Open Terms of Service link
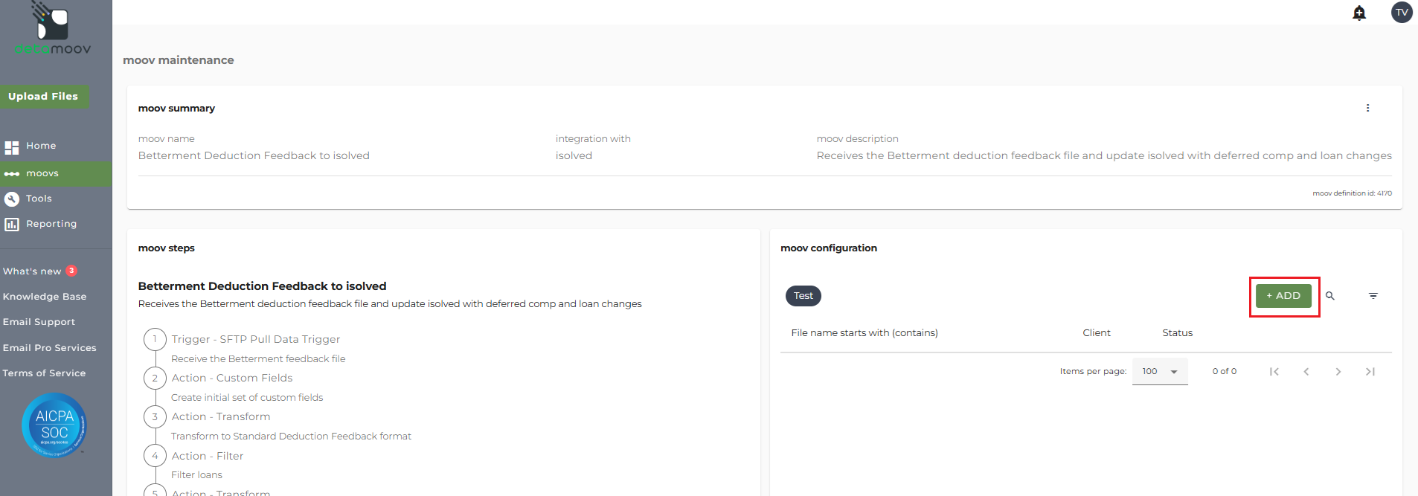 (x=44, y=373)
